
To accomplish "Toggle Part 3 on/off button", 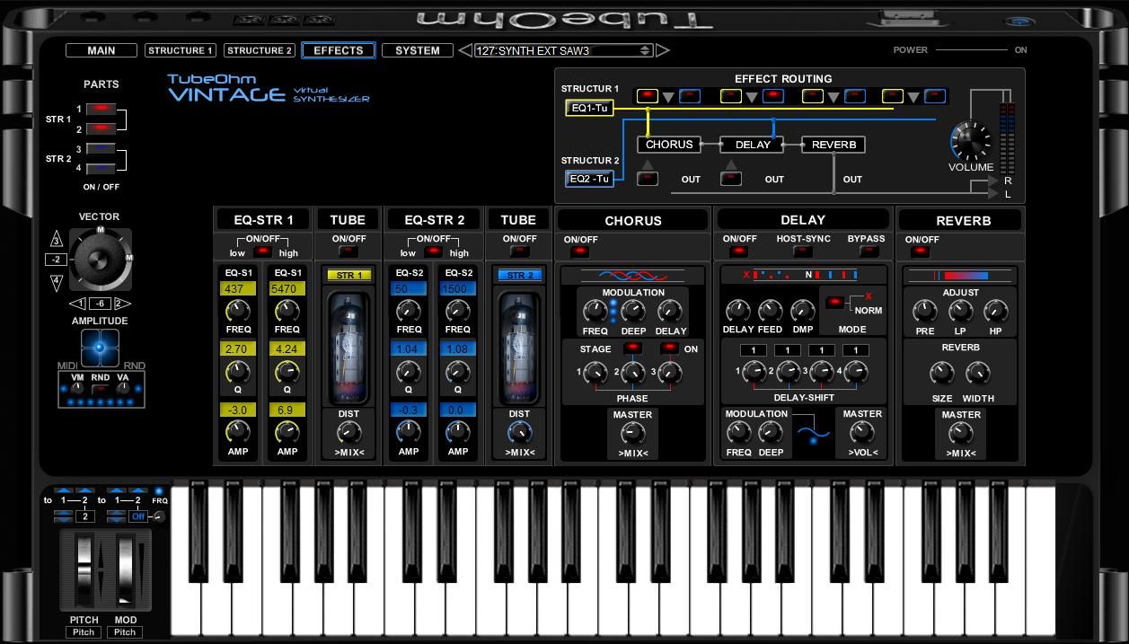I will point(102,149).
